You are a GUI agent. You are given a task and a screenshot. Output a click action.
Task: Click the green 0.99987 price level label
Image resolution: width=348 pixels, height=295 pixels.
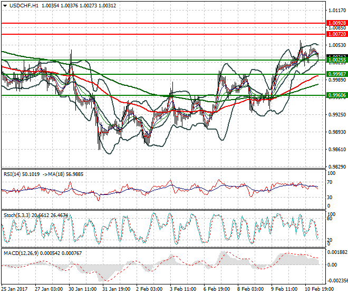tap(337, 74)
